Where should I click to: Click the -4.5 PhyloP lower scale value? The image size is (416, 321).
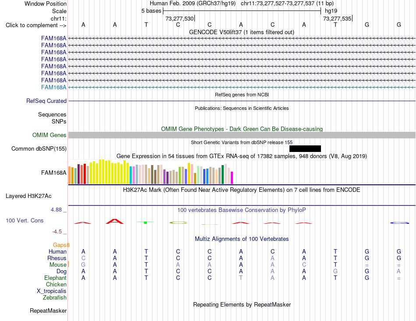[57, 232]
